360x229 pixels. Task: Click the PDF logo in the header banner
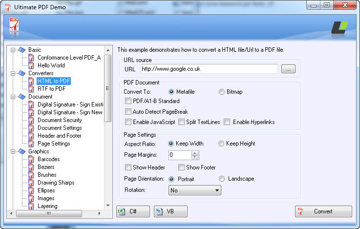(14, 24)
